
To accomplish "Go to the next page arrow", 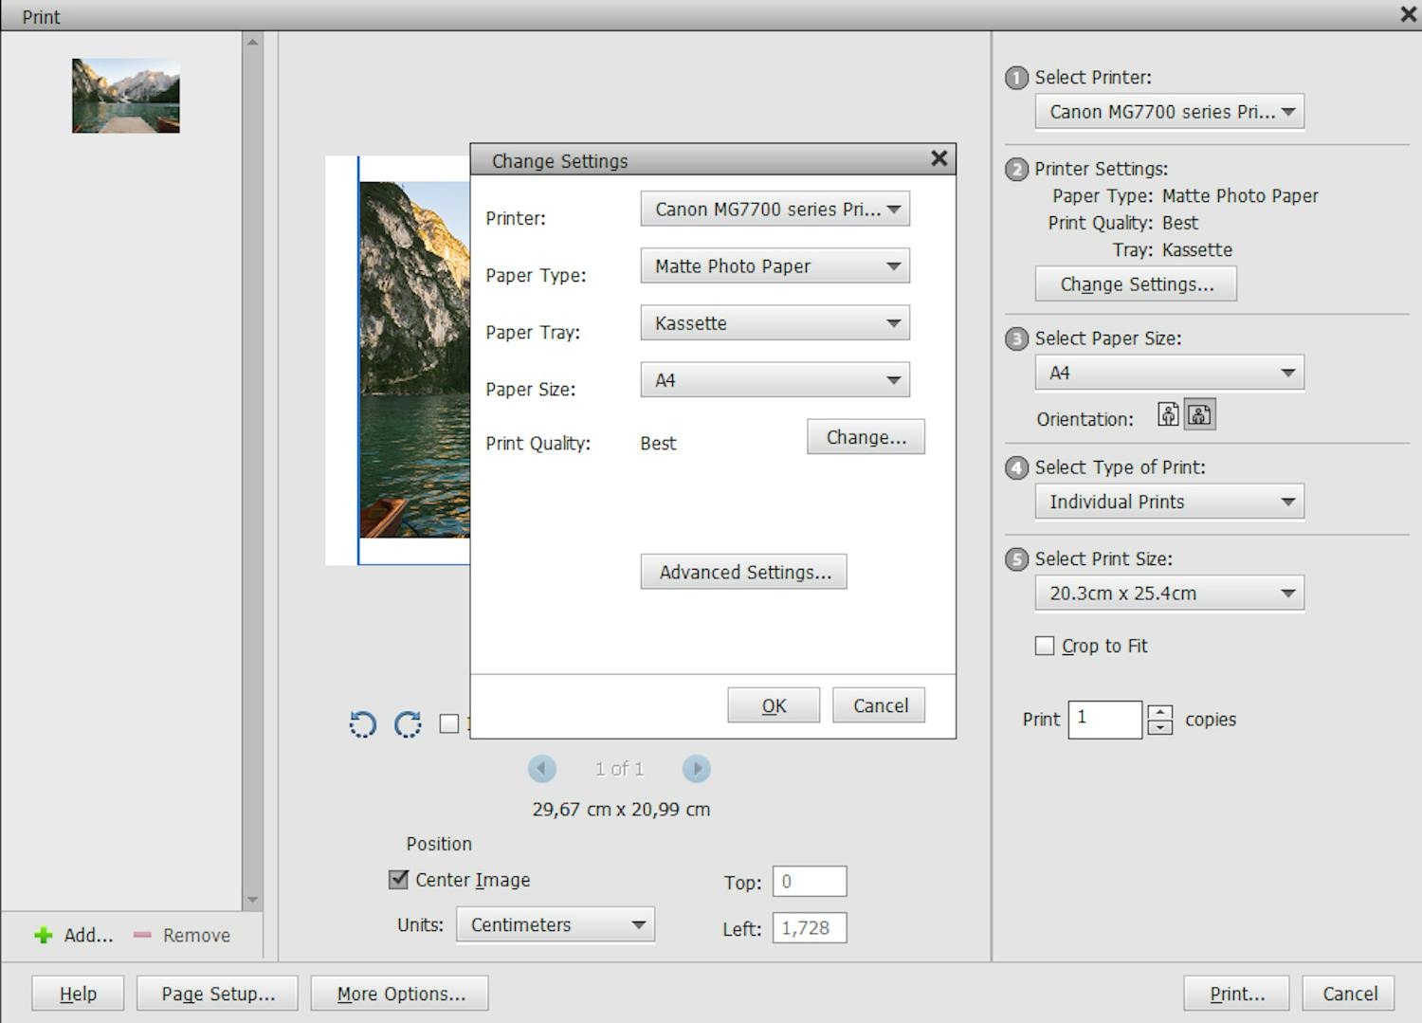I will pyautogui.click(x=697, y=768).
